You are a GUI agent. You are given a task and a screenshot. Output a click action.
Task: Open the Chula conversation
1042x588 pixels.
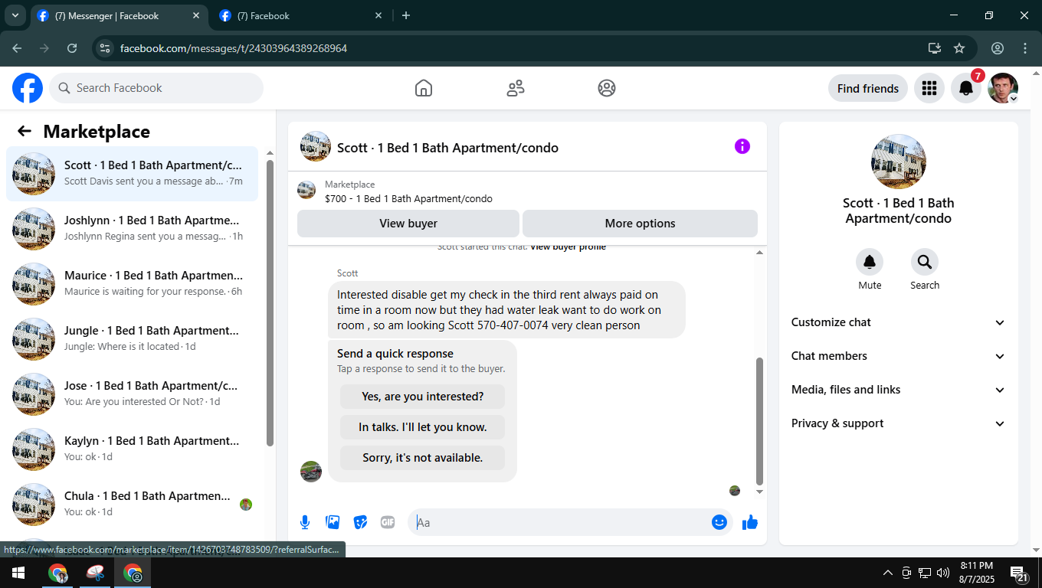coord(133,505)
